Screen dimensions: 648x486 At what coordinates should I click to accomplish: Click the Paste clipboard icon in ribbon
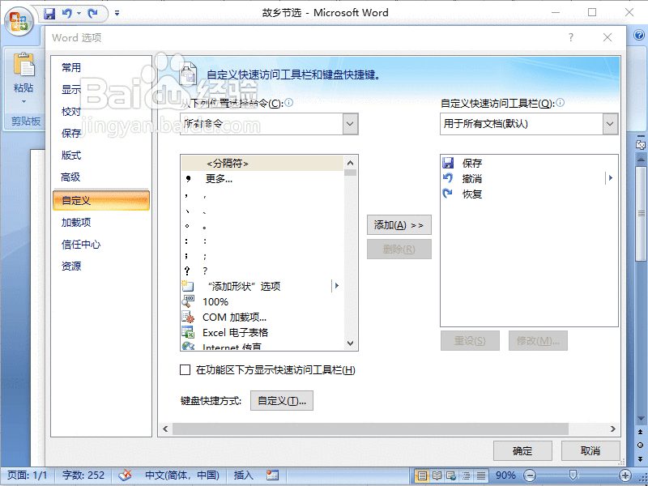click(x=23, y=64)
